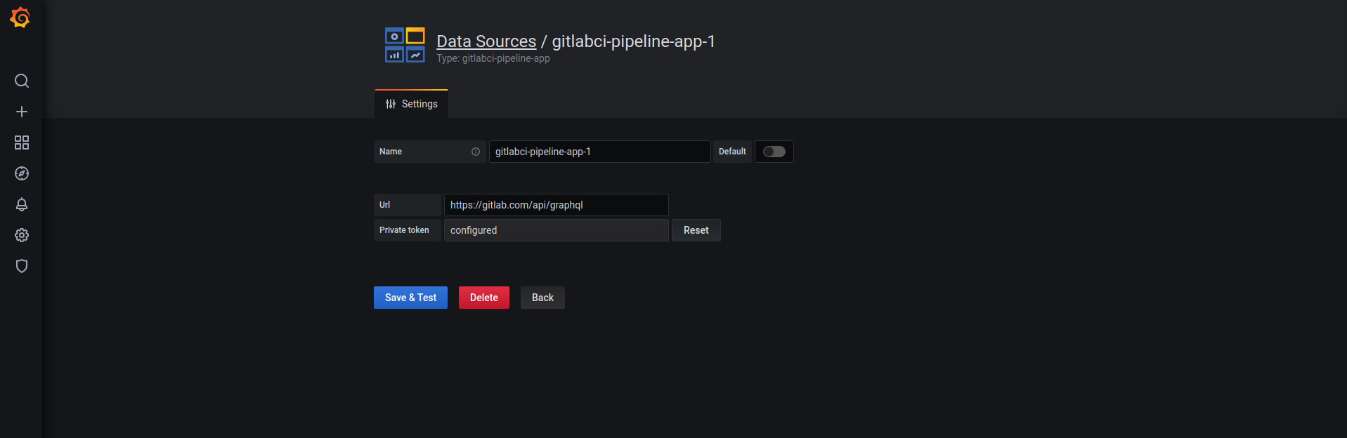
Task: Open the Explore compass icon
Action: [22, 173]
